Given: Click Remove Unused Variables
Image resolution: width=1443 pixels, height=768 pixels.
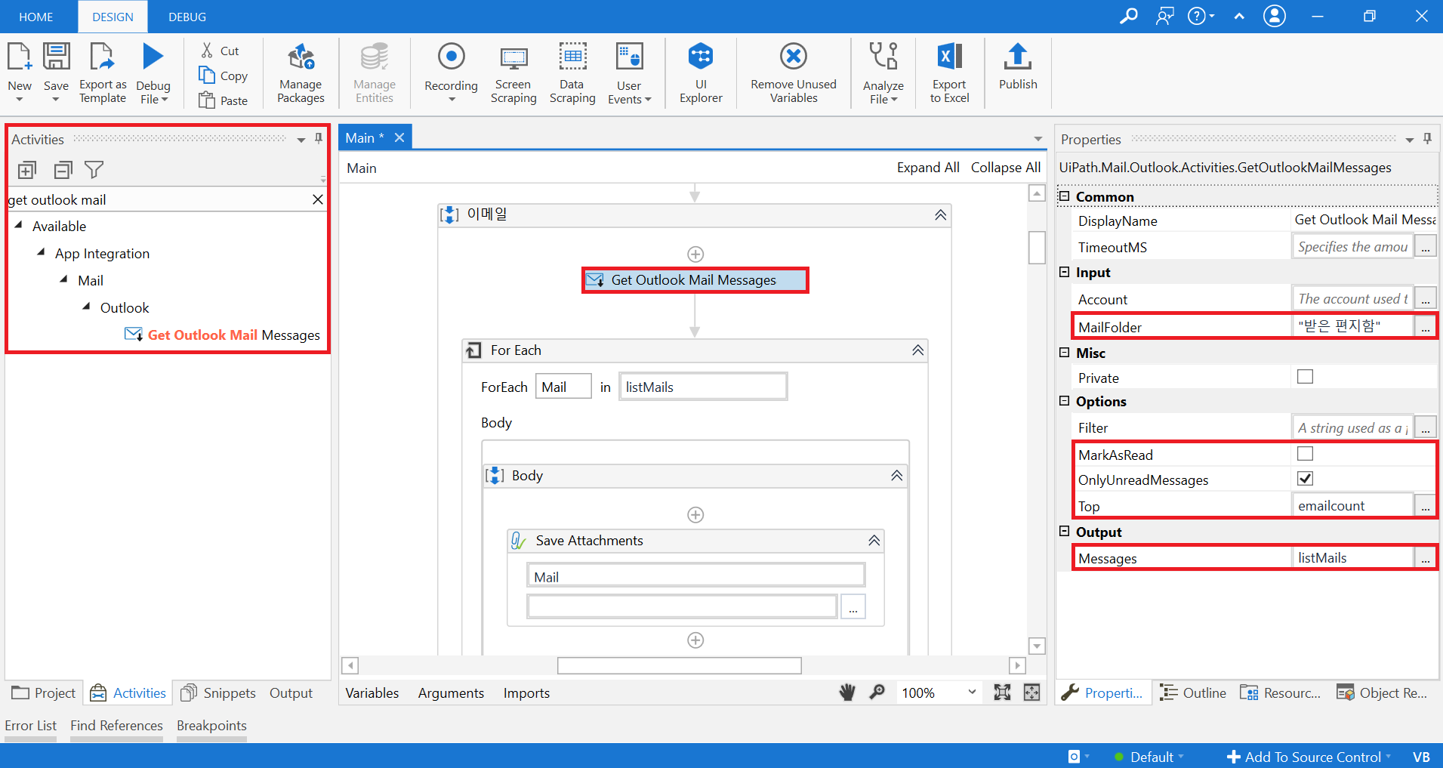Looking at the screenshot, I should point(794,72).
